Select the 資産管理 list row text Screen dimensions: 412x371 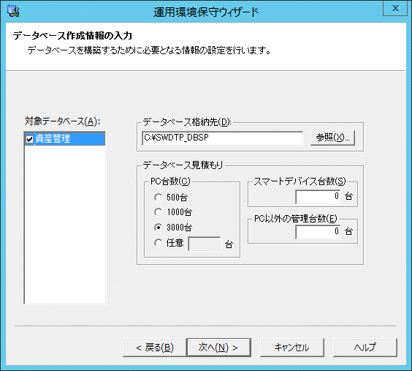(53, 138)
